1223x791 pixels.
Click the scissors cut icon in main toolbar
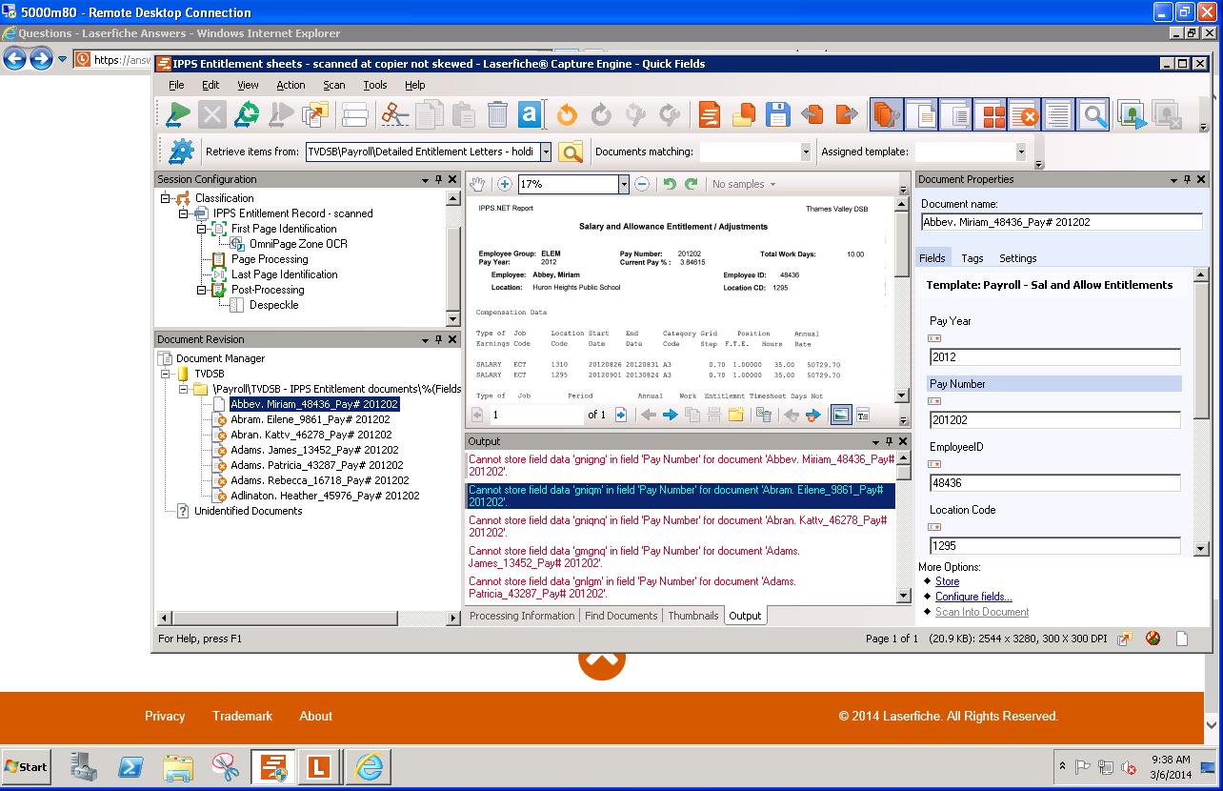(x=394, y=115)
